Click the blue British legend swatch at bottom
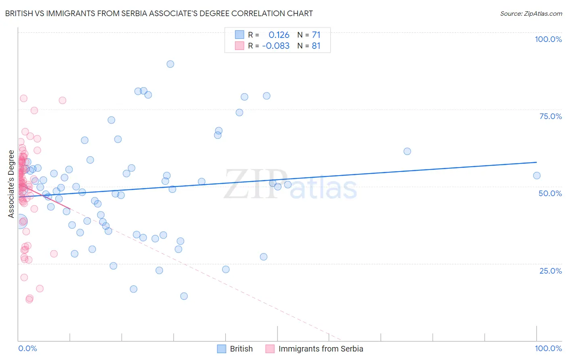Image resolution: width=567 pixels, height=360 pixels. click(221, 349)
